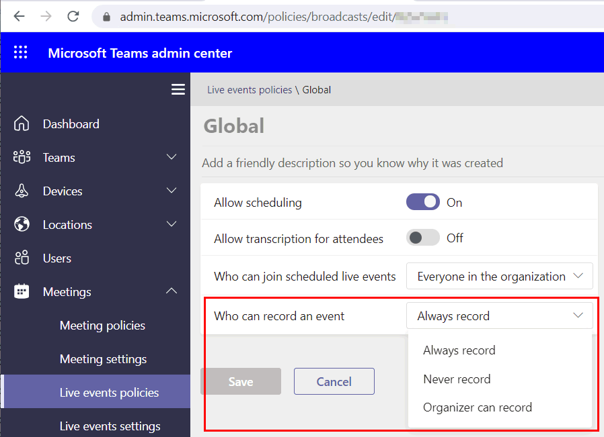Click the lock icon in address bar

107,17
